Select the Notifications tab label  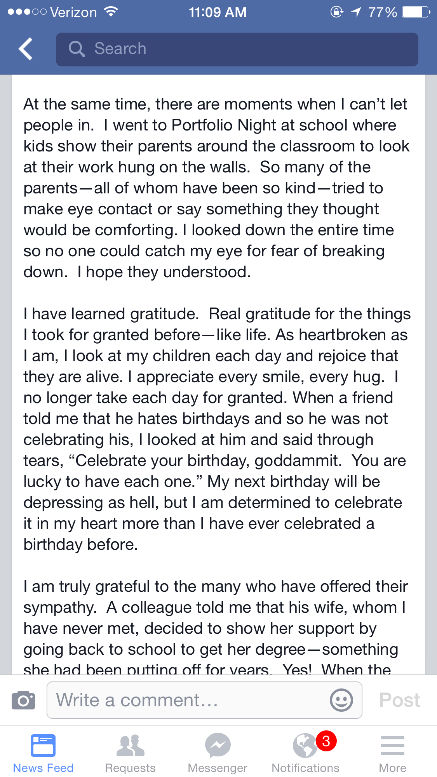point(305,768)
